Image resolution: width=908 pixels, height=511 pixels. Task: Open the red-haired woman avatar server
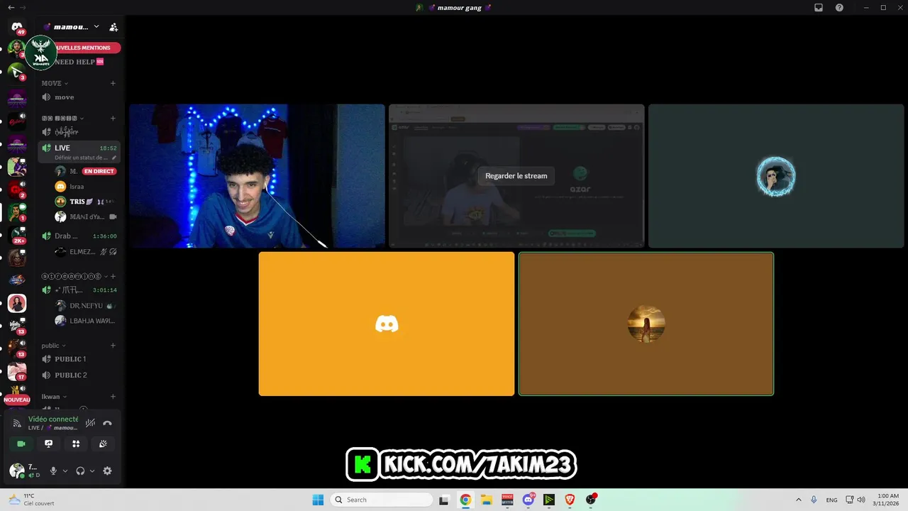point(17,304)
